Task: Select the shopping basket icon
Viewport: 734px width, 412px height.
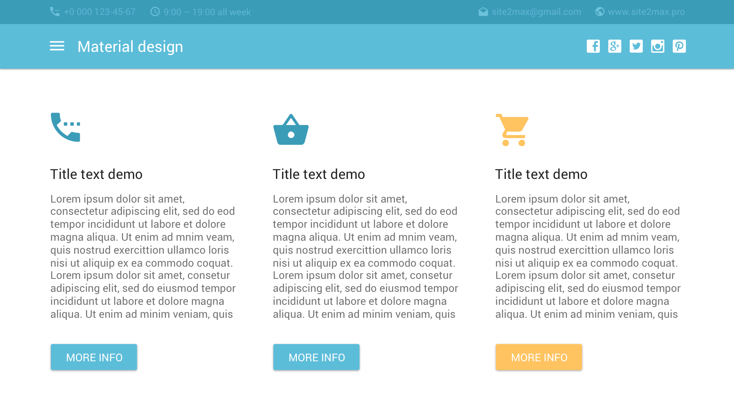Action: [x=291, y=130]
